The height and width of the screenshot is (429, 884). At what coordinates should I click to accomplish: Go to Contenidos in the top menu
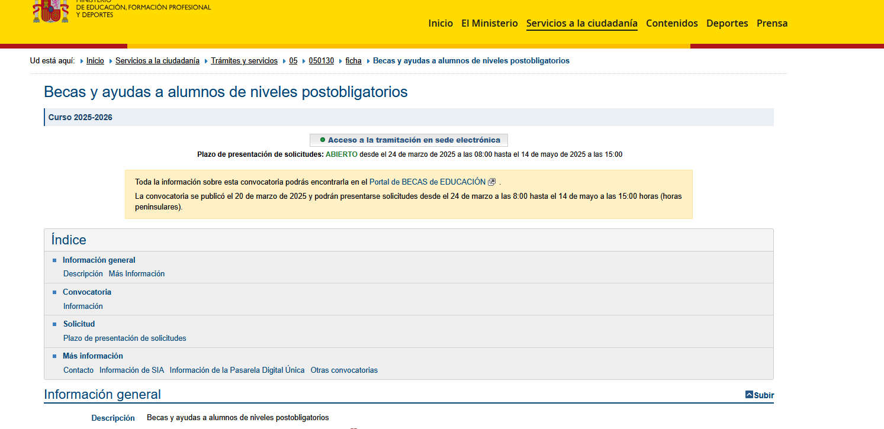tap(671, 24)
